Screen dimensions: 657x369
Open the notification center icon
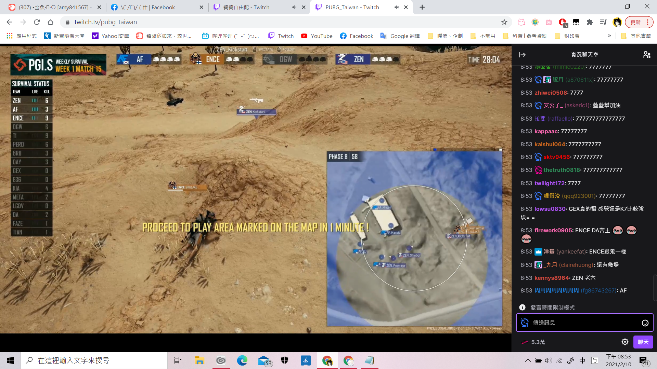644,361
